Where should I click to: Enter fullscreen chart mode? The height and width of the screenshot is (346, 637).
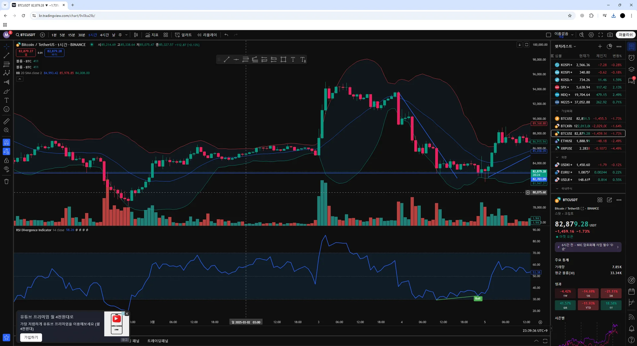click(601, 35)
